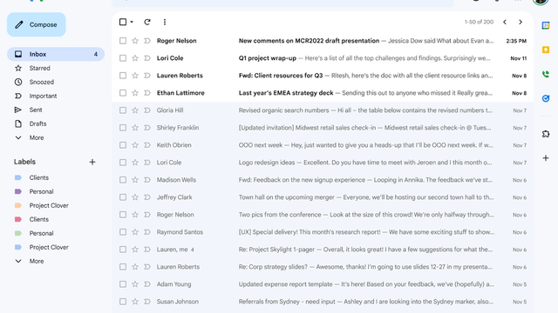Star the Lauren Roberts Fwd: Client resources email
558x313 pixels.
coord(135,76)
